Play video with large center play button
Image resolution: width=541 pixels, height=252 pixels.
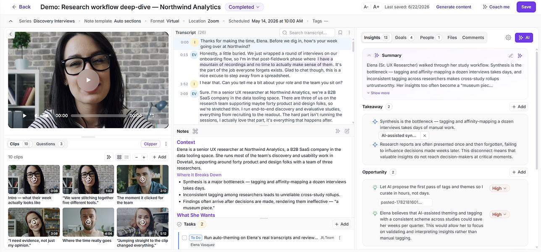click(88, 80)
